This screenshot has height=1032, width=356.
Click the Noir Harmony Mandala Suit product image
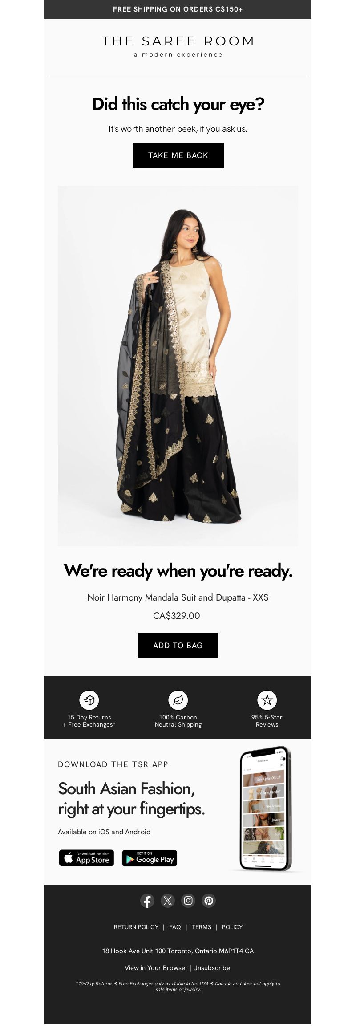click(178, 366)
